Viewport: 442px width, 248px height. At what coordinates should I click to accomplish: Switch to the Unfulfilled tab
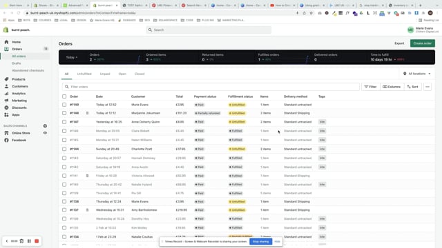click(84, 74)
